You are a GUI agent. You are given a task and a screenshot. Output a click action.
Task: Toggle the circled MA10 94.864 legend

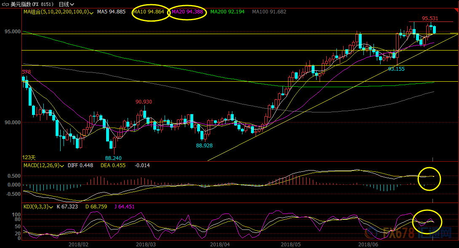(149, 12)
